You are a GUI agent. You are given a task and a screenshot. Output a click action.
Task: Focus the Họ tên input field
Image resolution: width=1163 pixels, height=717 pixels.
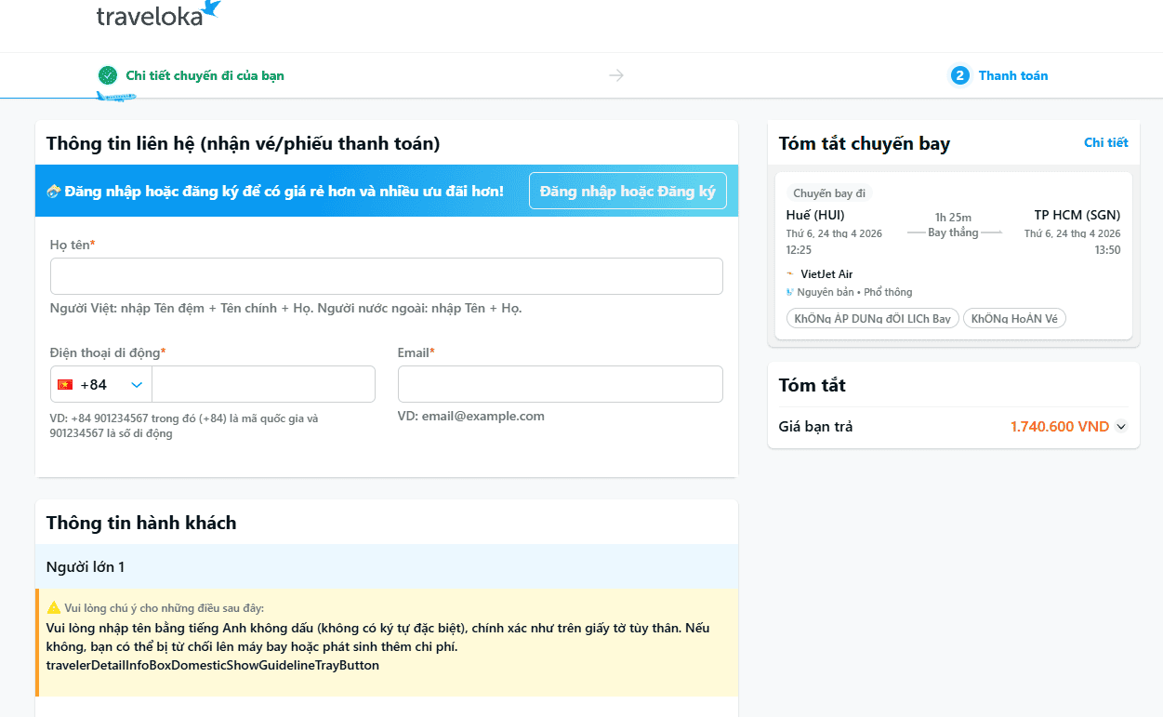coord(386,276)
